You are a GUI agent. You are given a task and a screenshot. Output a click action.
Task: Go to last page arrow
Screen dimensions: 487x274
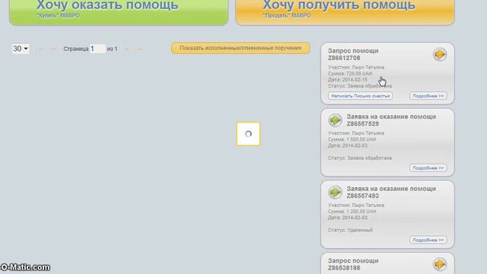tap(140, 49)
